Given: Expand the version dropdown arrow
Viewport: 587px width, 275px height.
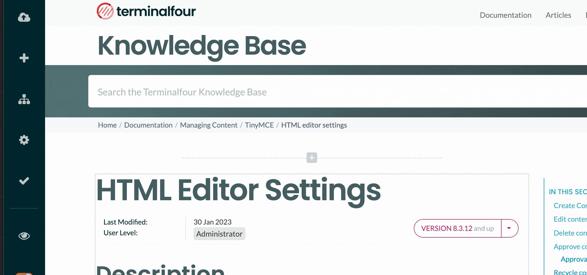Looking at the screenshot, I should pyautogui.click(x=509, y=228).
